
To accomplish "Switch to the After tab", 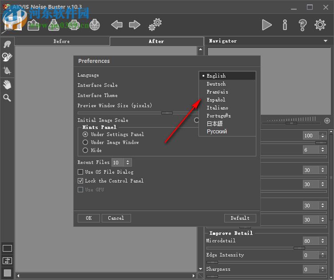I will 156,41.
